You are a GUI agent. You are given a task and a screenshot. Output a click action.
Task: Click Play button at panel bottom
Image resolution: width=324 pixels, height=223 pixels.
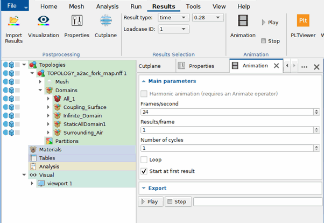click(x=151, y=201)
